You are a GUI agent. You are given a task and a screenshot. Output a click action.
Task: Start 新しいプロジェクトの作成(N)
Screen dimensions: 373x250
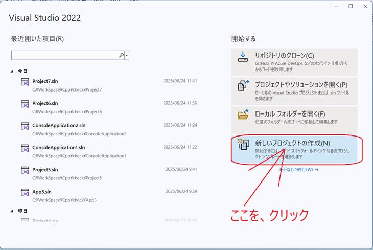[294, 149]
